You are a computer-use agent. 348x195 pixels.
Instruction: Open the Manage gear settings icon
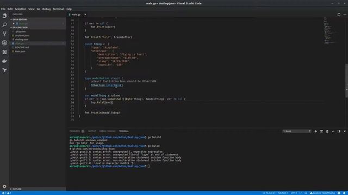pos(4,186)
